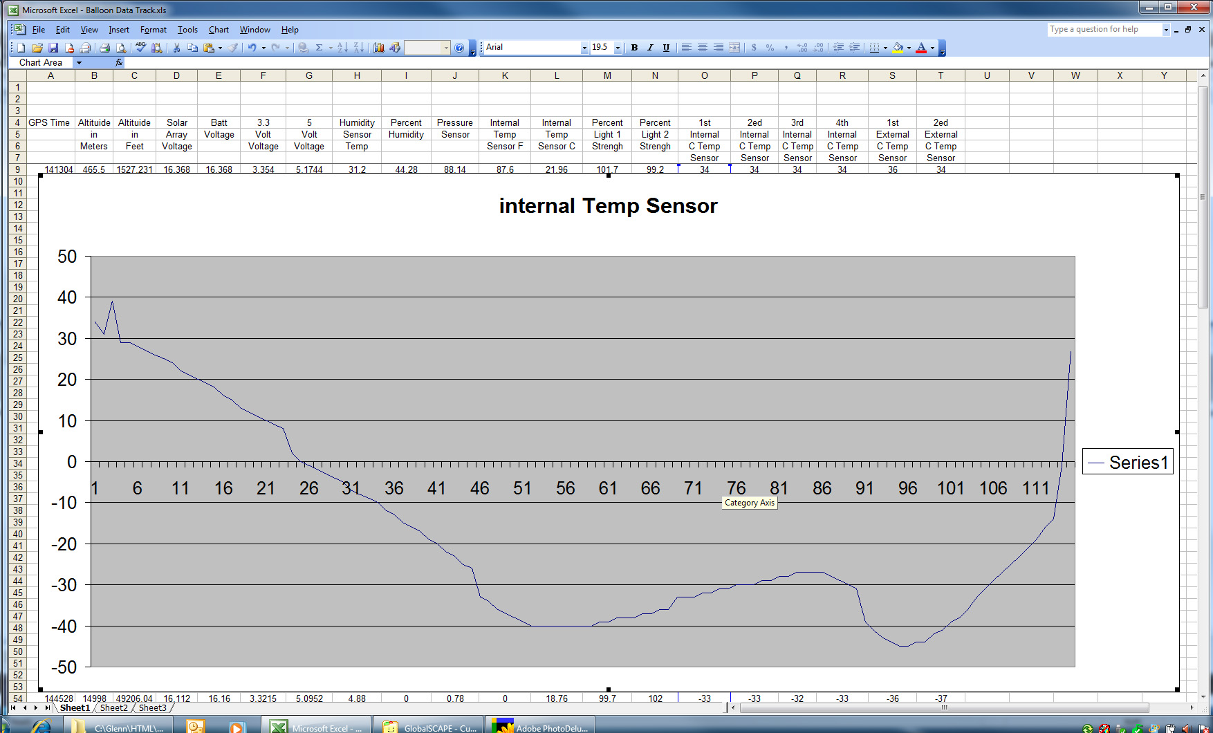Open the Arial font name dropdown
This screenshot has height=733, width=1213.
click(584, 48)
